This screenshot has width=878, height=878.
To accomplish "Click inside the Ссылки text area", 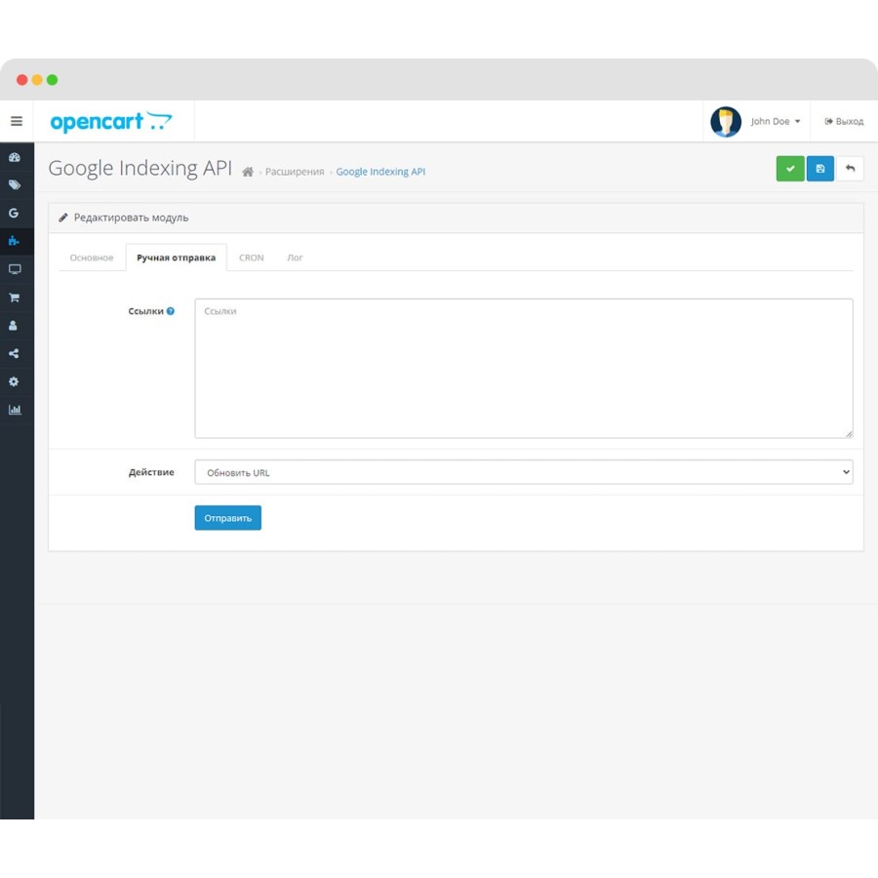I will [524, 369].
